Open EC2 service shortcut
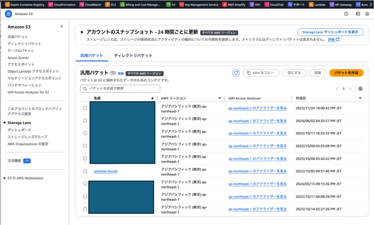374x225 pixels. (110, 4)
